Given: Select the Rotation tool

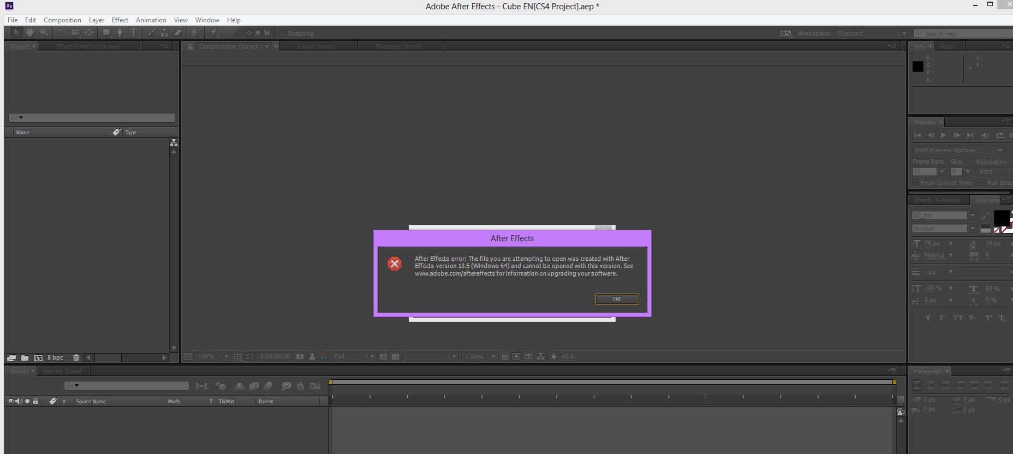Looking at the screenshot, I should 61,33.
